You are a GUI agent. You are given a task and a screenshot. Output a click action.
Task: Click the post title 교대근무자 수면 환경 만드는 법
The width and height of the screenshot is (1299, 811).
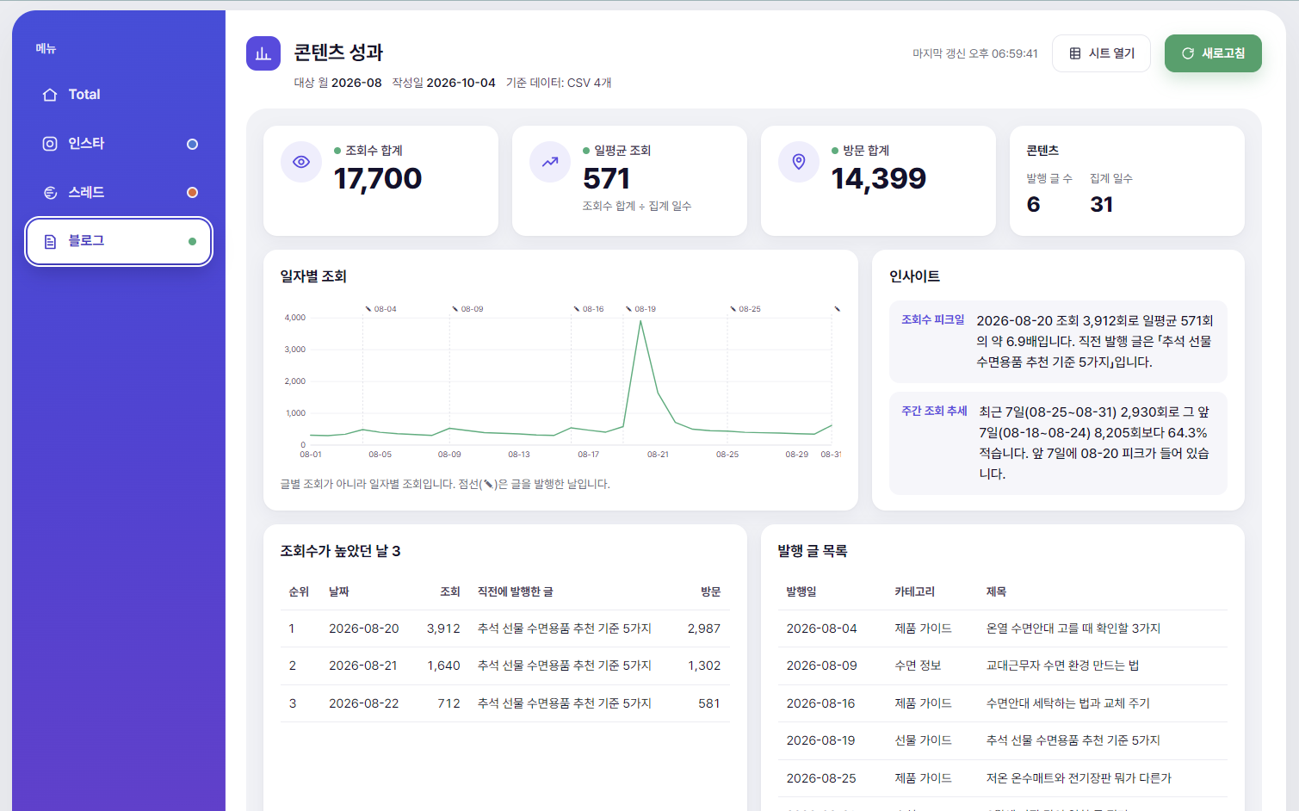pyautogui.click(x=1063, y=666)
